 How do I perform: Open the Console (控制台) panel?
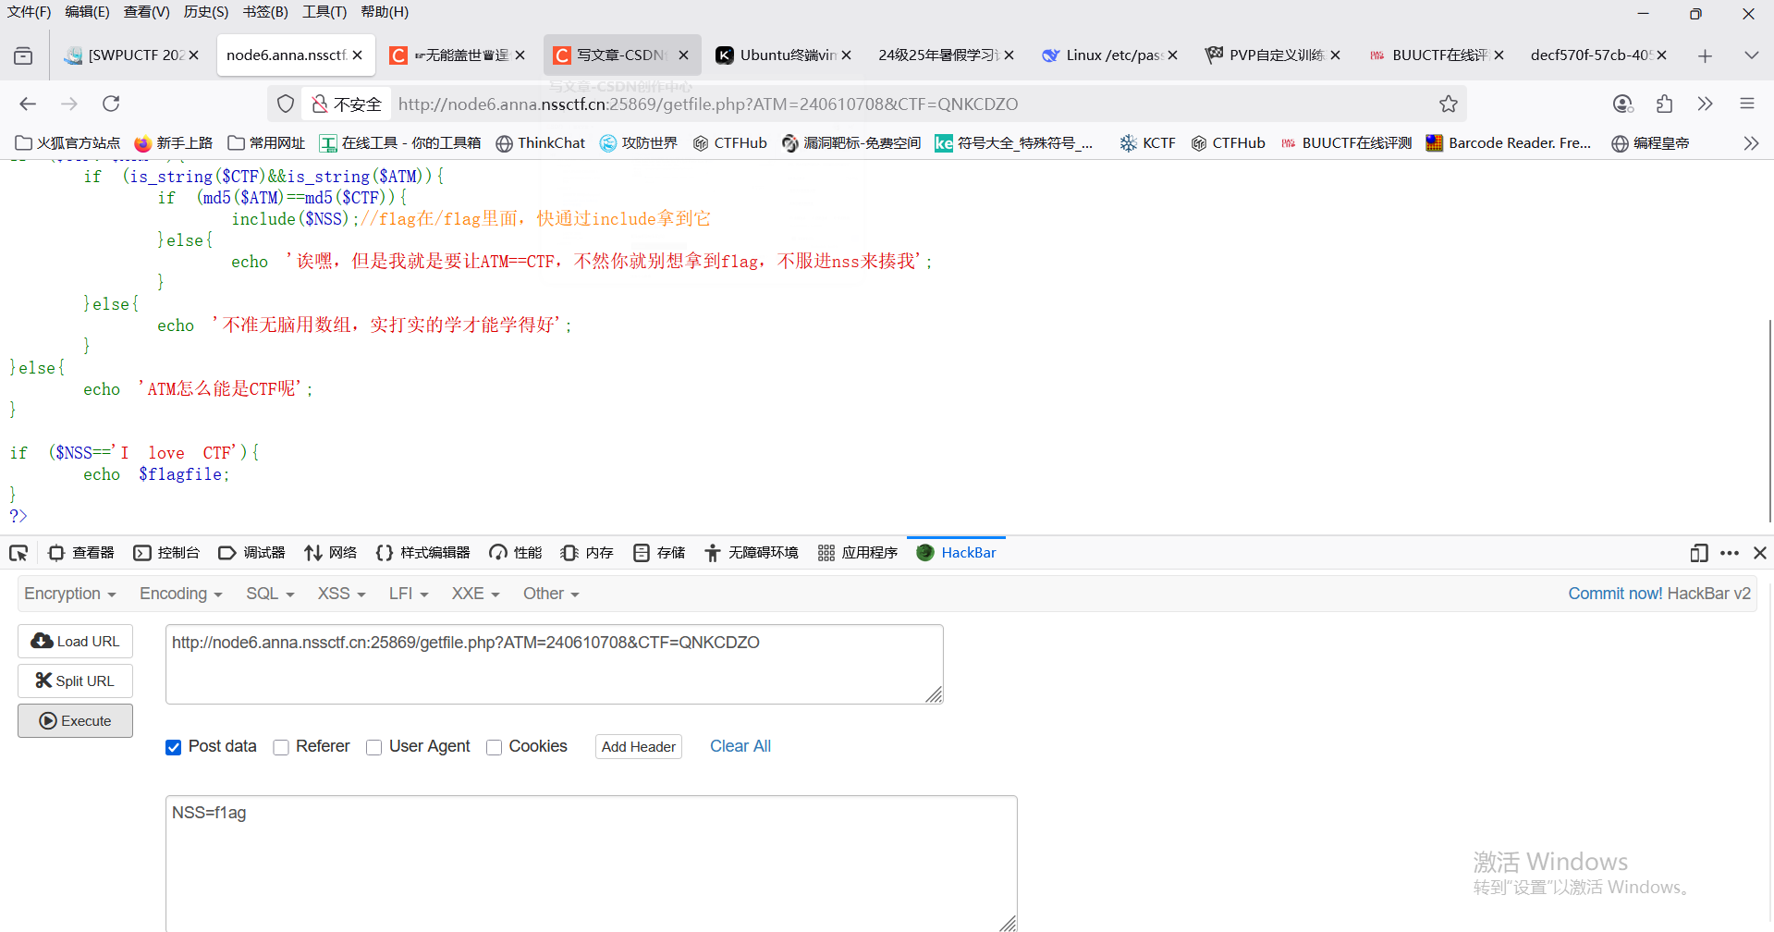[x=166, y=553]
